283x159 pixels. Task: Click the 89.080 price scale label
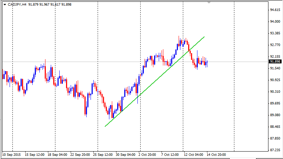click(x=275, y=115)
